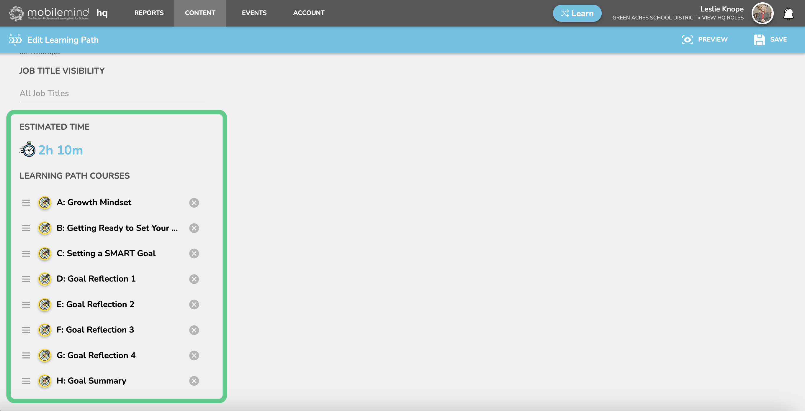Preview the learning path
805x411 pixels.
pyautogui.click(x=705, y=40)
